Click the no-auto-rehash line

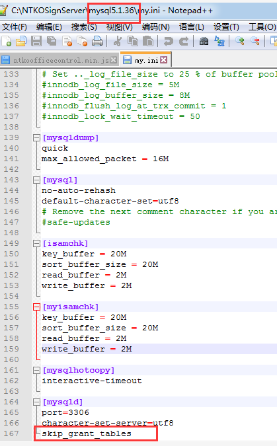pos(79,190)
